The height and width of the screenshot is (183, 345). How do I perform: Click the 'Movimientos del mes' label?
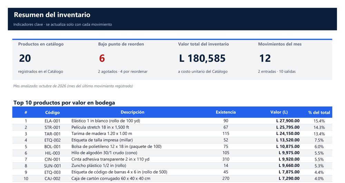280,44
